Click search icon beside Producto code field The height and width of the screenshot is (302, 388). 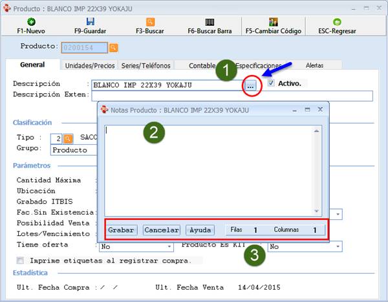pos(113,47)
